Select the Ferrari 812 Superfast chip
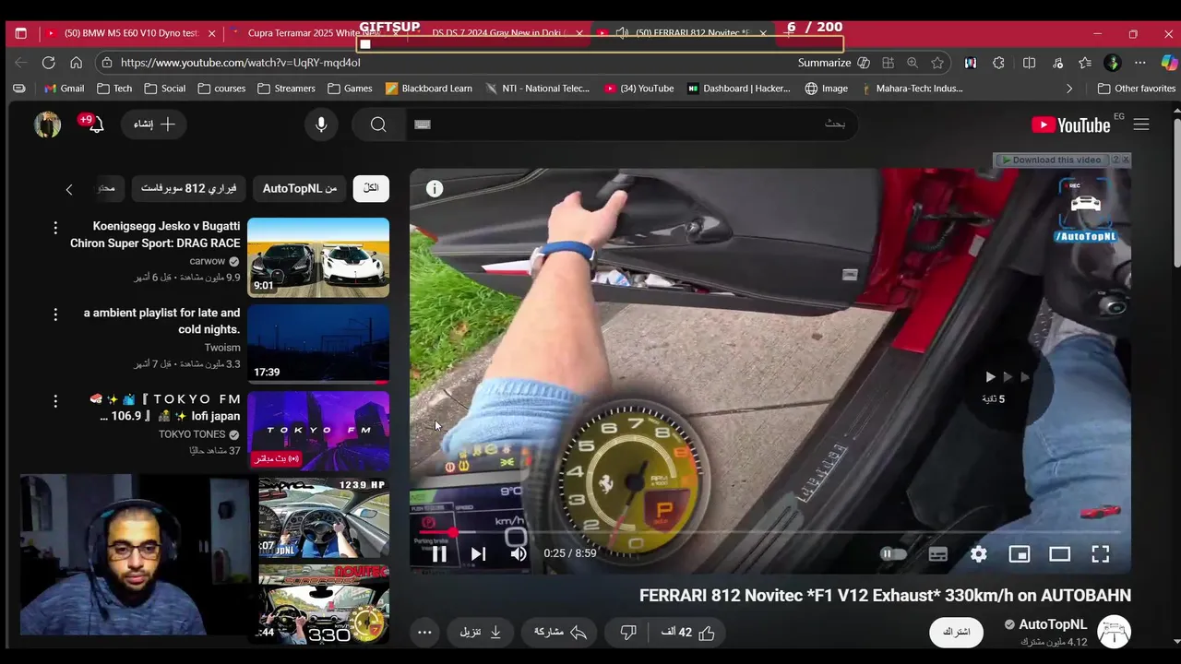 (188, 188)
